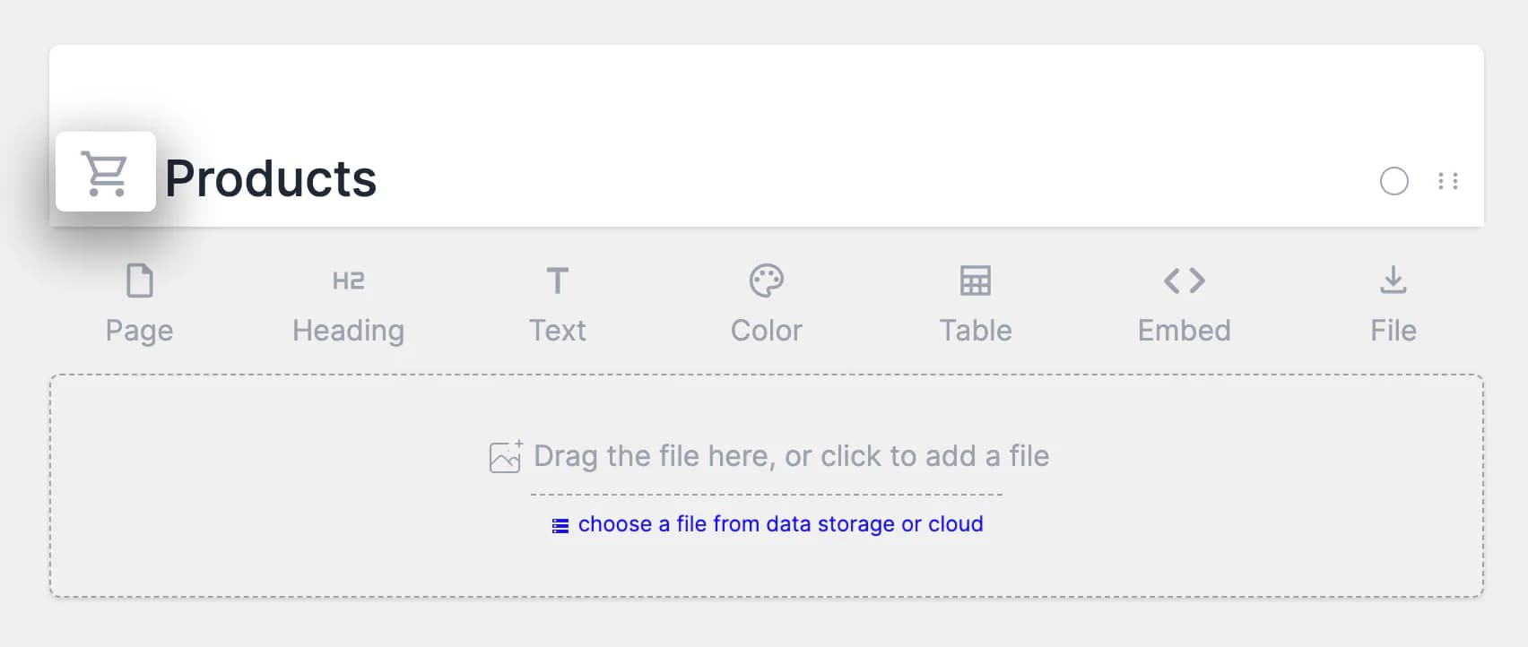The image size is (1528, 647).
Task: Insert a Table via its label
Action: point(975,331)
